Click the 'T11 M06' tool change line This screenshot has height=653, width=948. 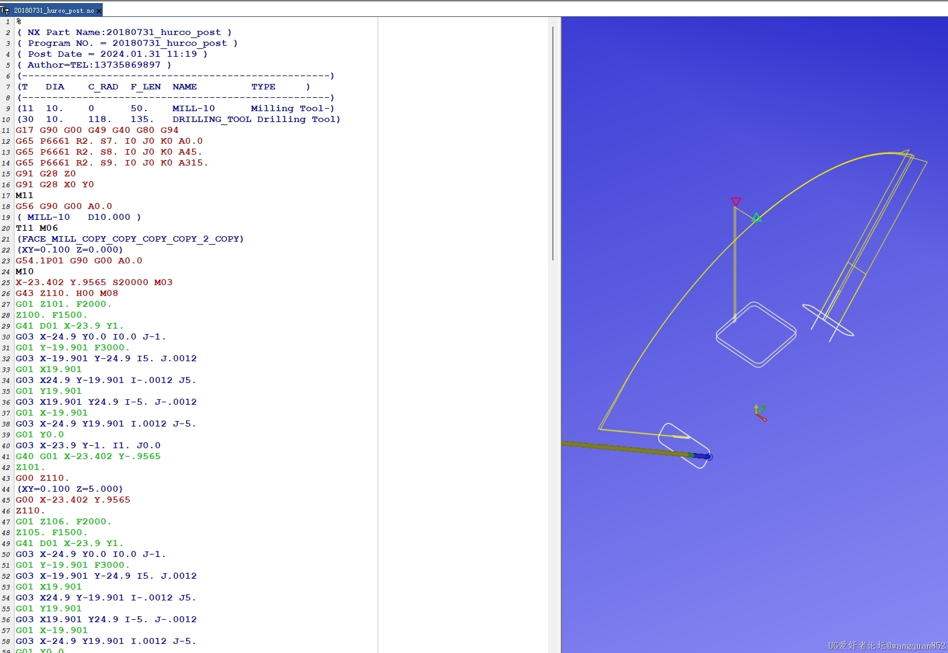[37, 228]
